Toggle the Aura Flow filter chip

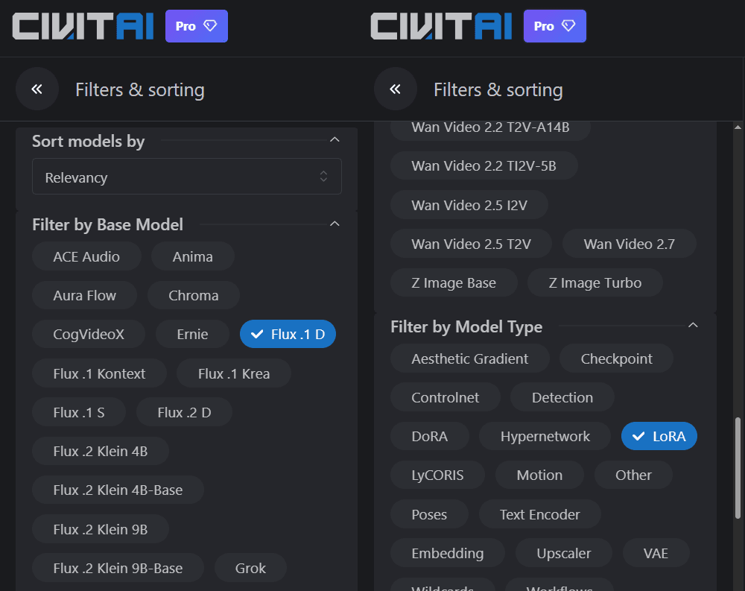85,295
